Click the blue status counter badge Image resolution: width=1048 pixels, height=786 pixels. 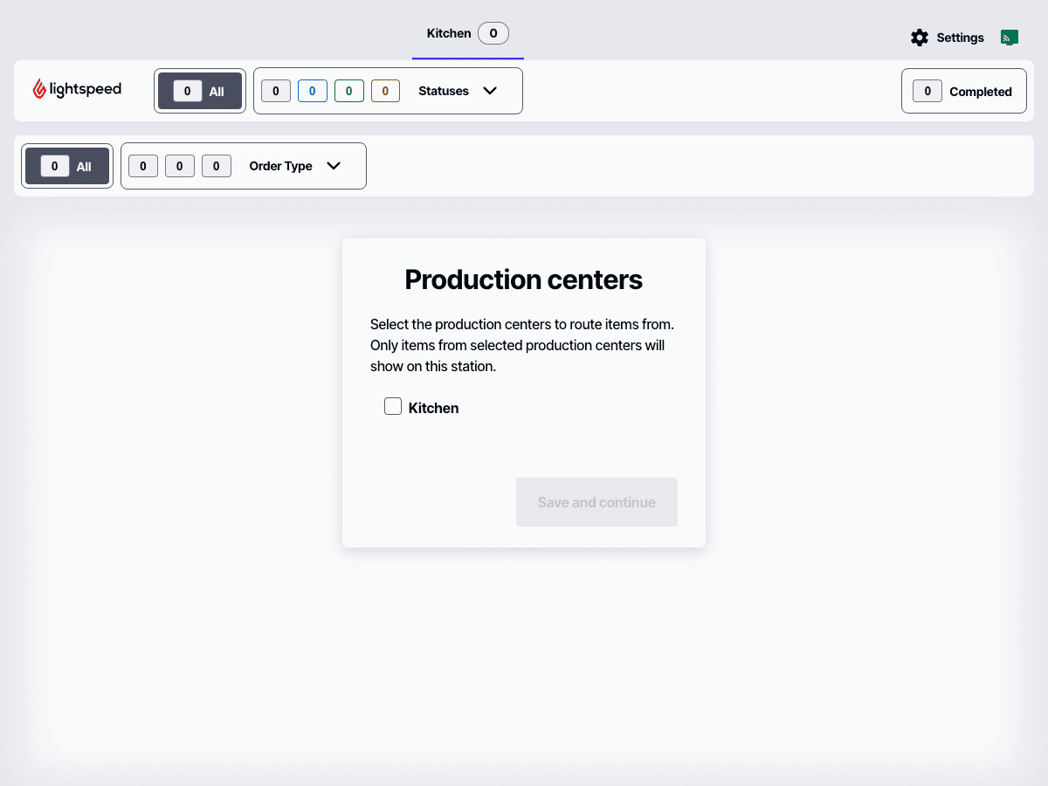point(313,91)
